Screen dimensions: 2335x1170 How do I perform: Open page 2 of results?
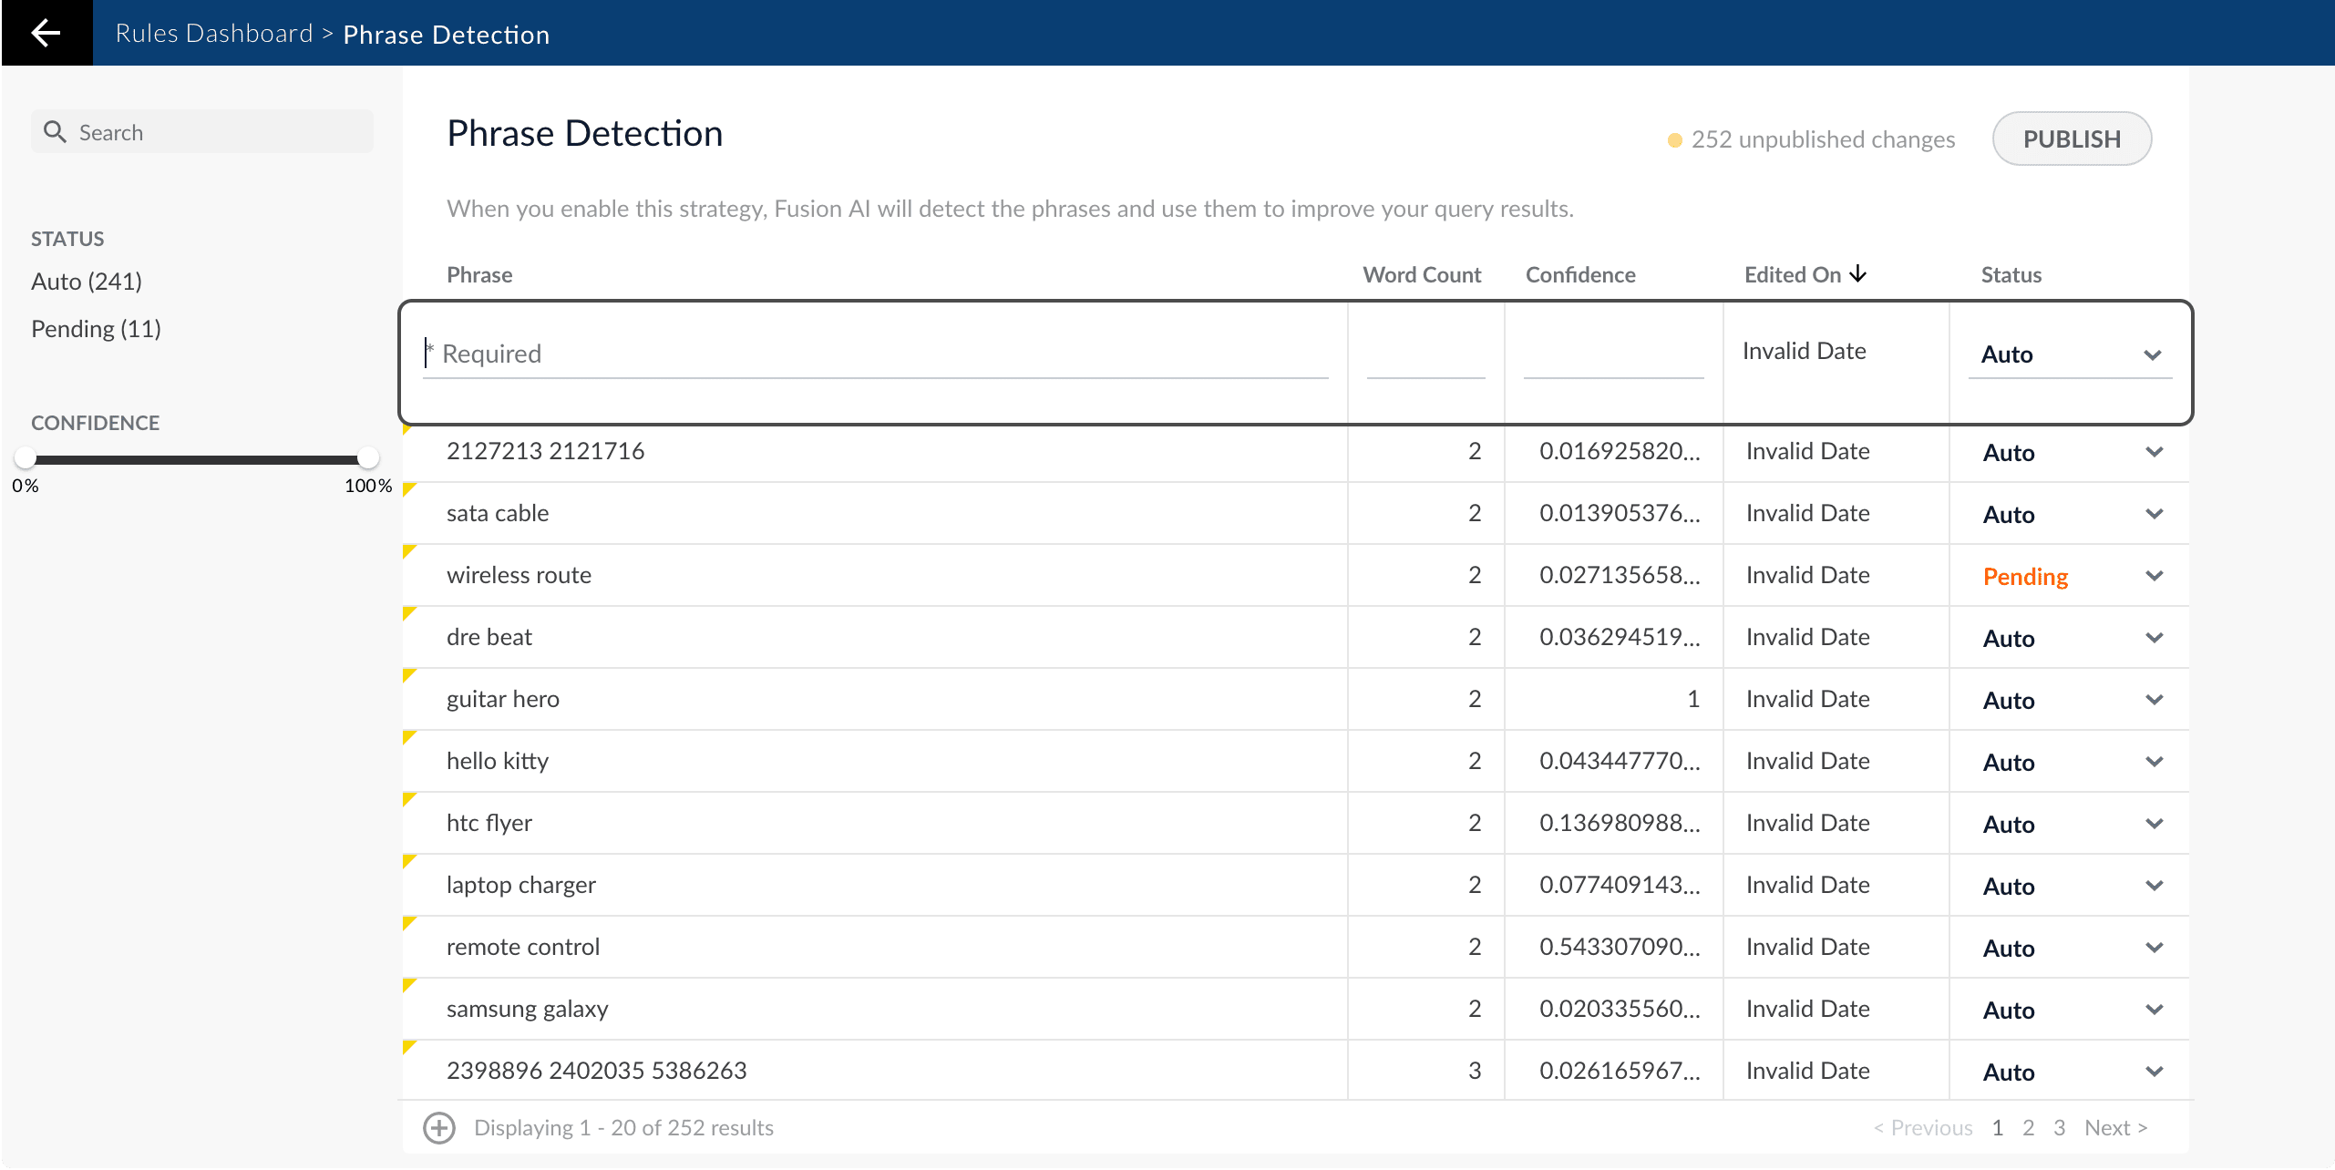point(2028,1127)
